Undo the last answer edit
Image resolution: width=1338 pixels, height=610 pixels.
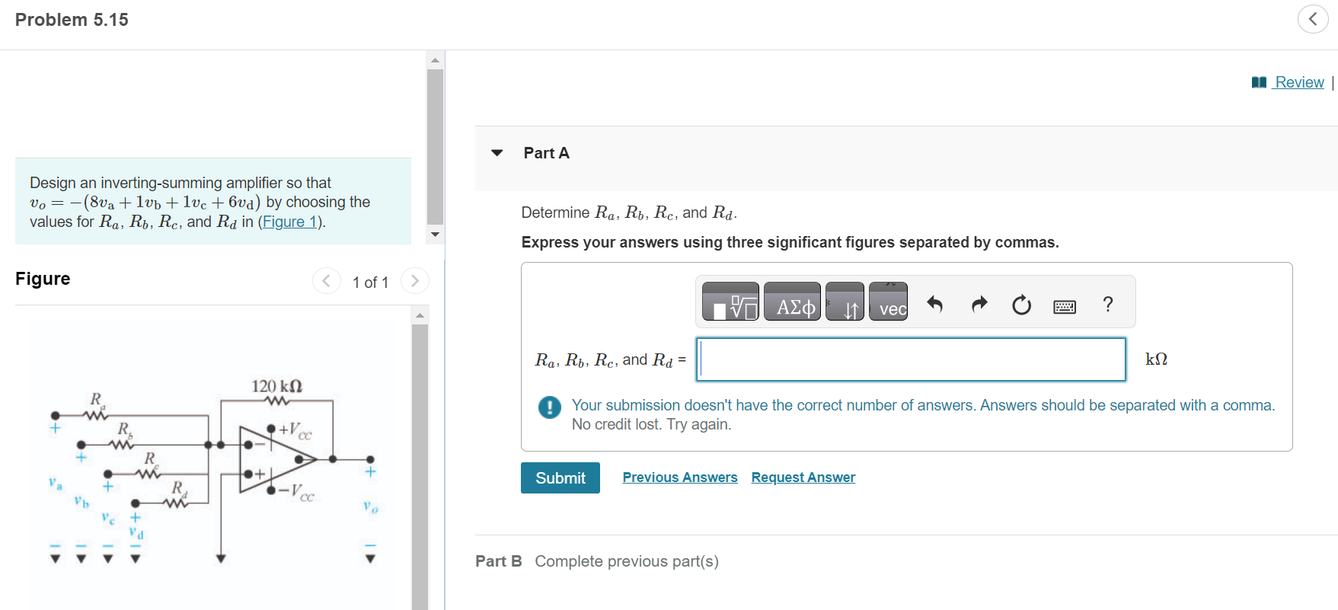pos(935,305)
